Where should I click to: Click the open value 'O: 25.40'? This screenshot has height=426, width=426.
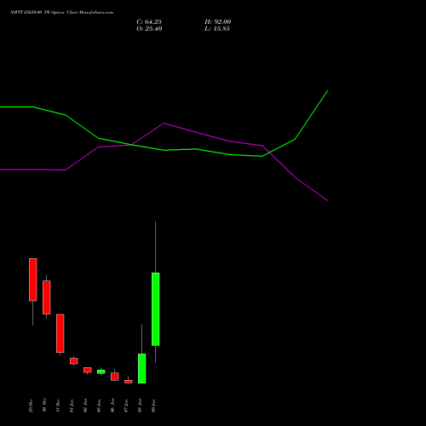[149, 29]
